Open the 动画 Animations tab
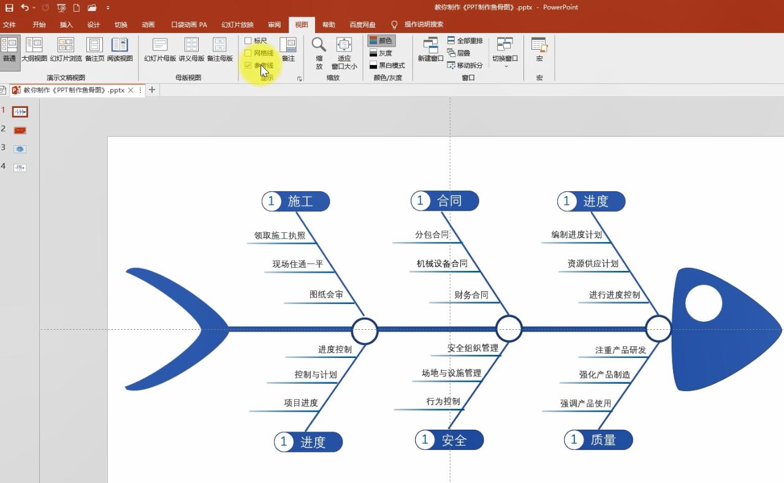The width and height of the screenshot is (784, 483). (148, 25)
